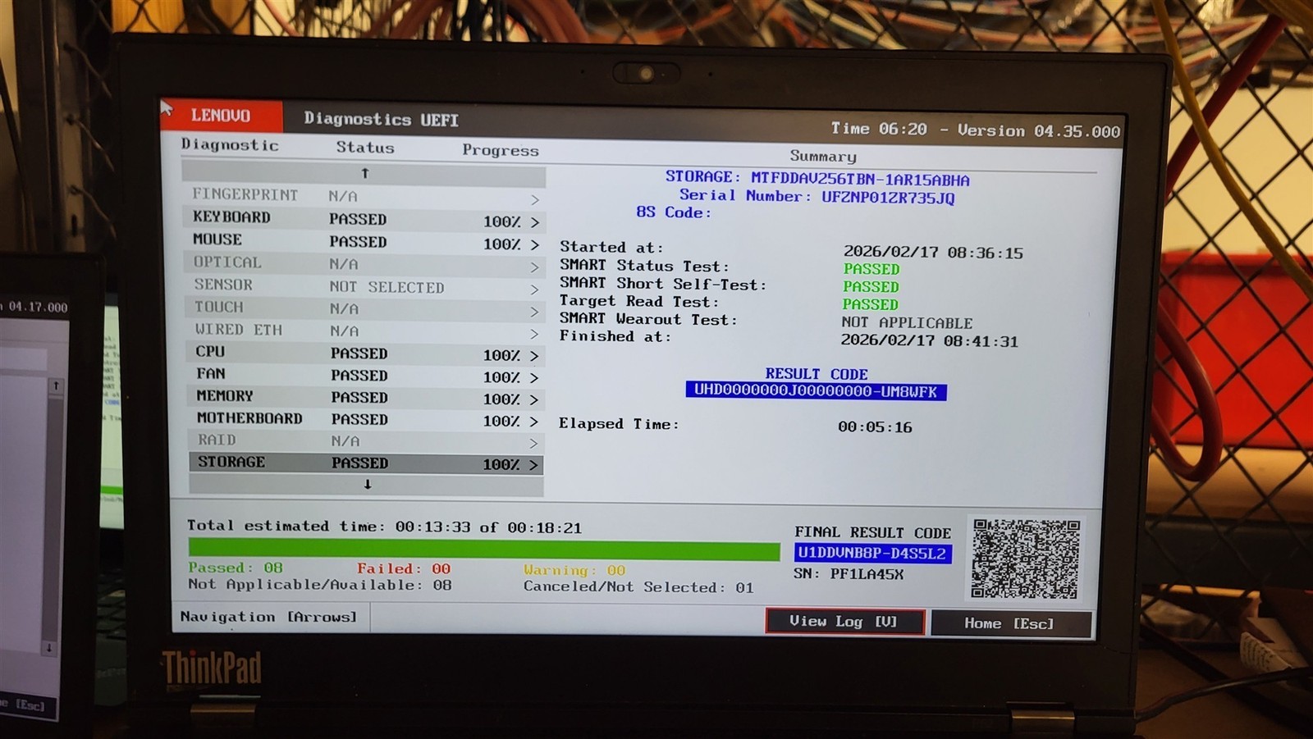Open the View Log [V] button
The width and height of the screenshot is (1313, 739).
pos(844,622)
